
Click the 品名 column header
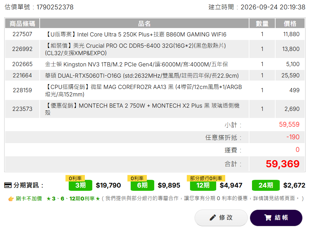pyautogui.click(x=144, y=24)
